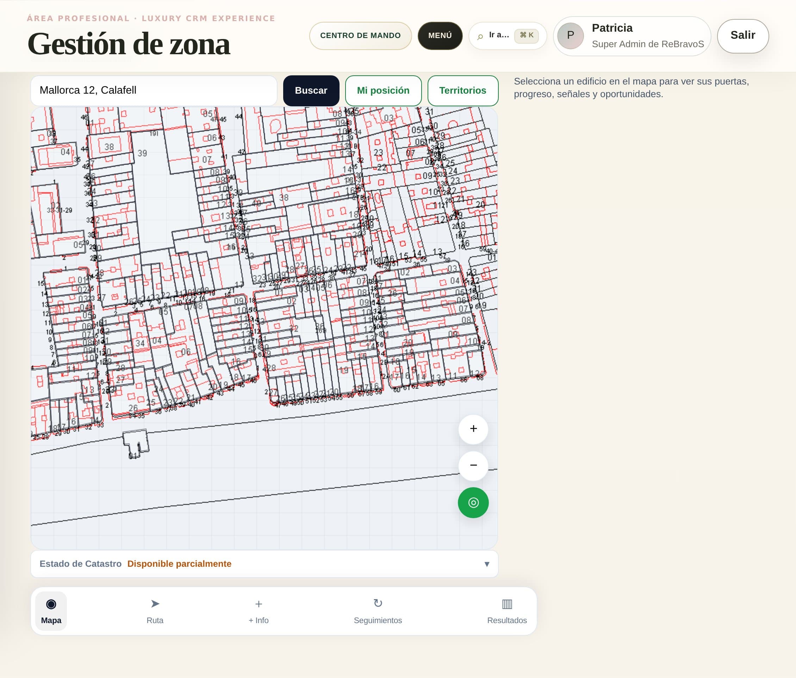Click the Seguimientos refresh icon

click(378, 603)
